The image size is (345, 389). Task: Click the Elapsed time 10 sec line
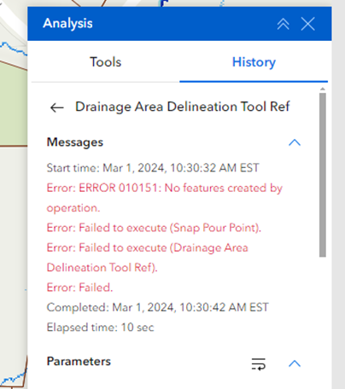100,328
